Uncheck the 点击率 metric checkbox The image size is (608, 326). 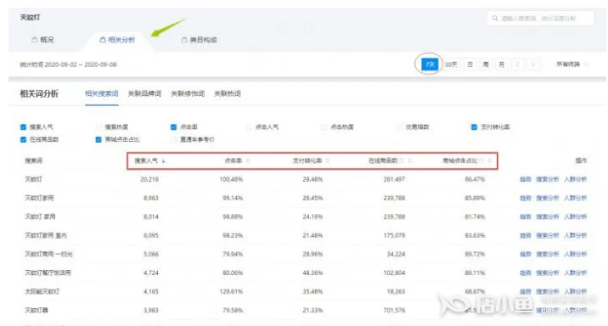click(174, 127)
